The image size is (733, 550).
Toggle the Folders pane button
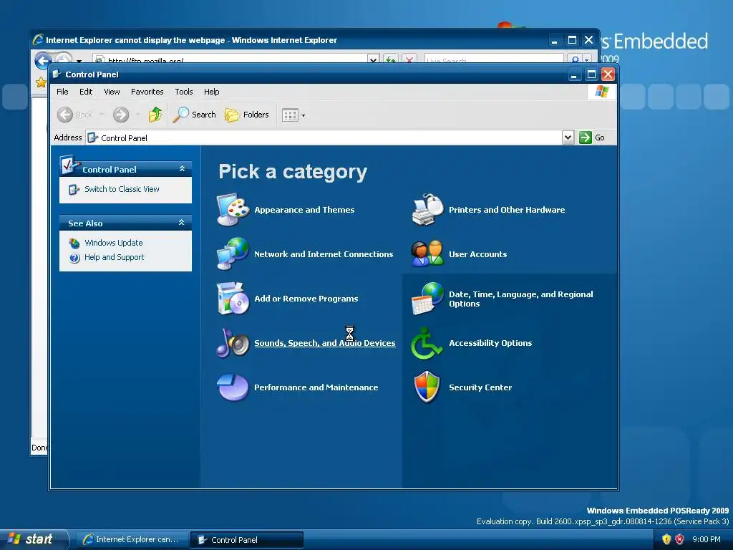(247, 115)
